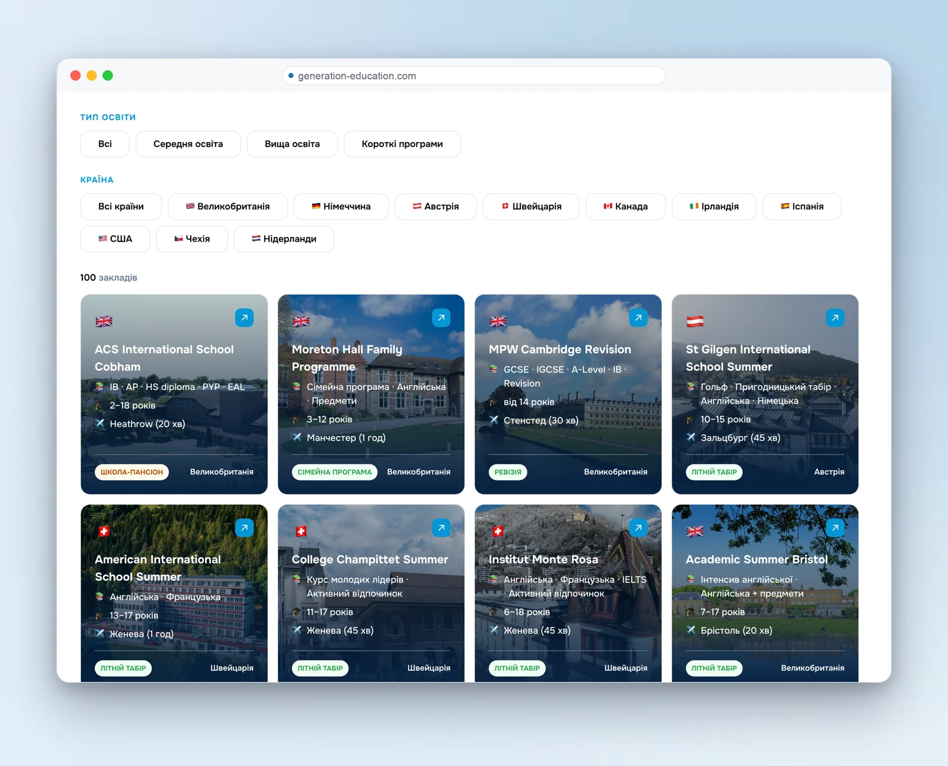This screenshot has width=948, height=766.
Task: Click books icon beside IB · AP · HS diploma
Action: coord(100,387)
